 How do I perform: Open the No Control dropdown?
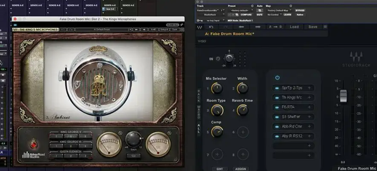click(x=274, y=15)
